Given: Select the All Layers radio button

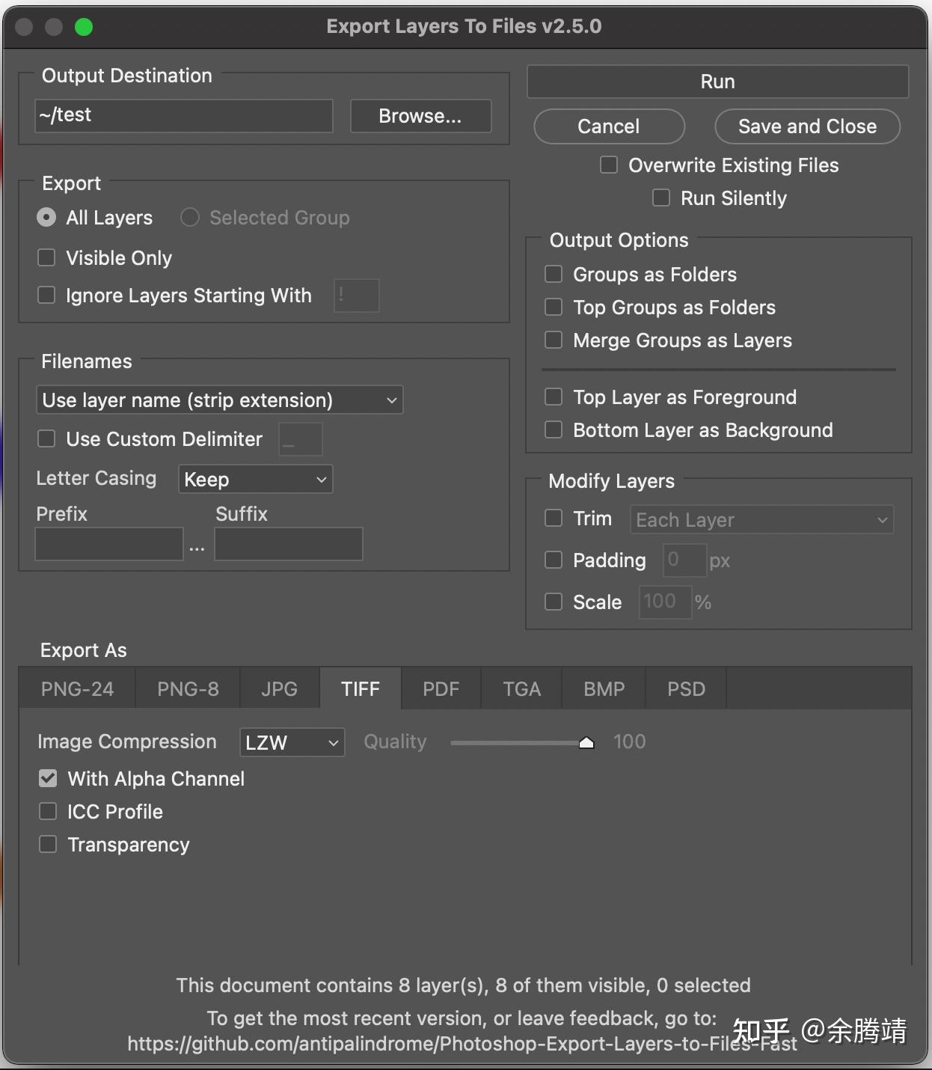Looking at the screenshot, I should (x=46, y=217).
